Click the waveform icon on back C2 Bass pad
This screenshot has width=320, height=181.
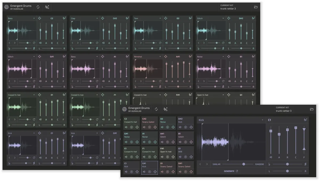64,18
